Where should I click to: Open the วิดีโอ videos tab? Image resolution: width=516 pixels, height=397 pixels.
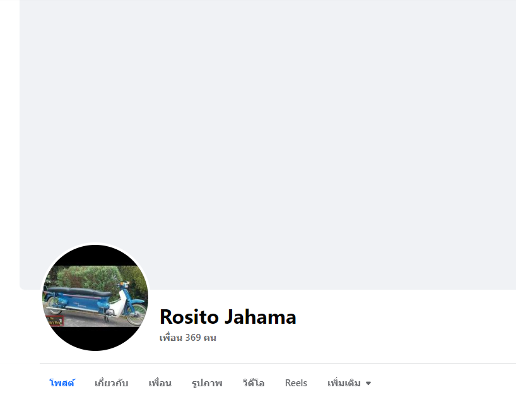click(x=254, y=383)
